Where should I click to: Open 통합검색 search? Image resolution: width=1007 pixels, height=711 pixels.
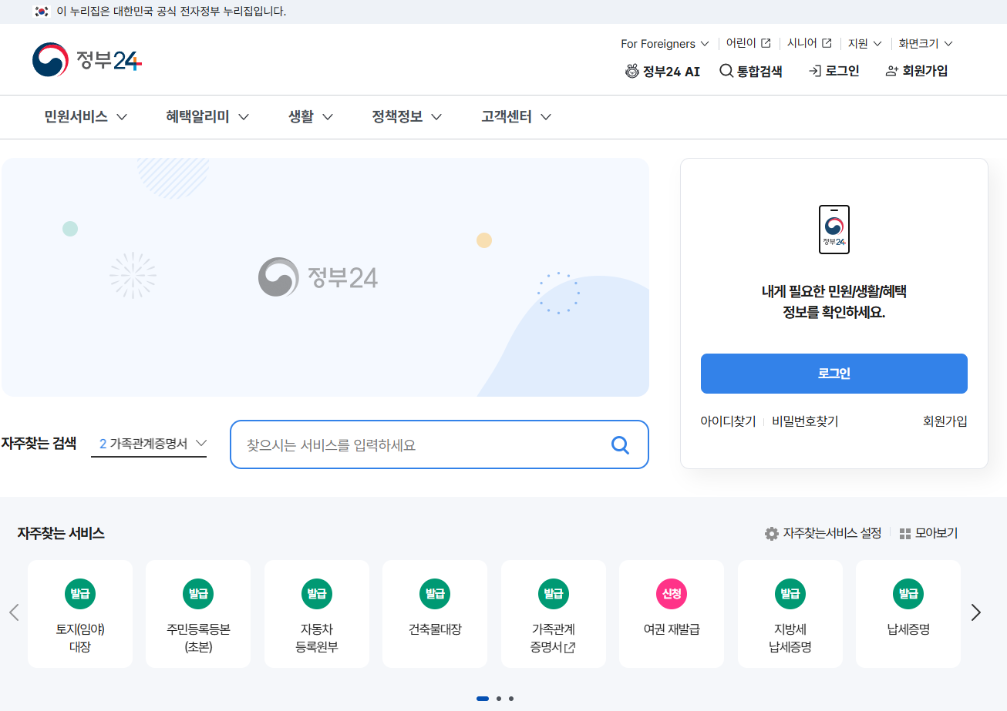(751, 71)
